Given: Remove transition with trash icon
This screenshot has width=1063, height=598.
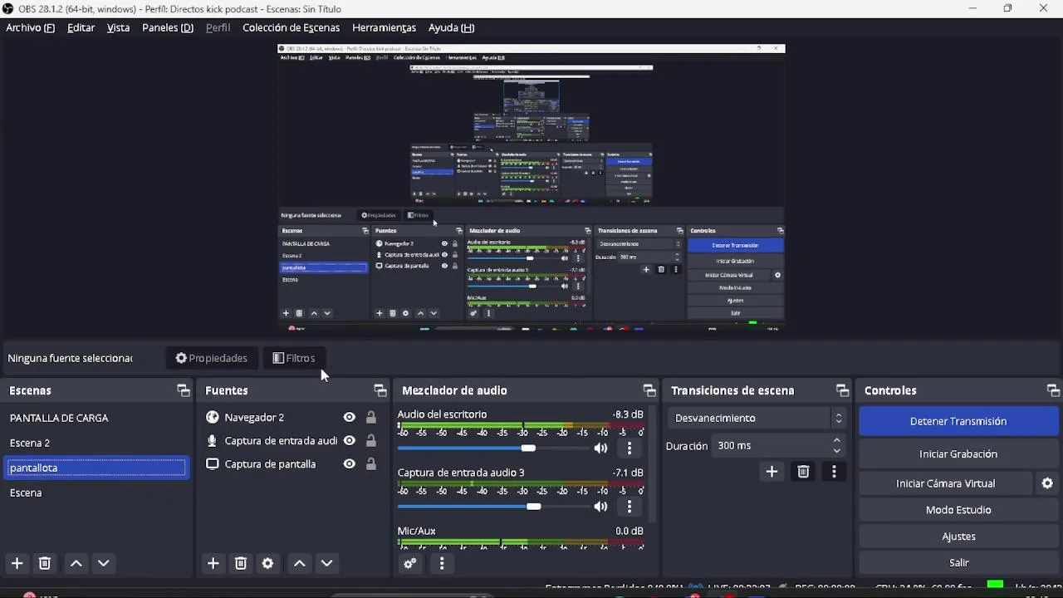Looking at the screenshot, I should [x=803, y=472].
